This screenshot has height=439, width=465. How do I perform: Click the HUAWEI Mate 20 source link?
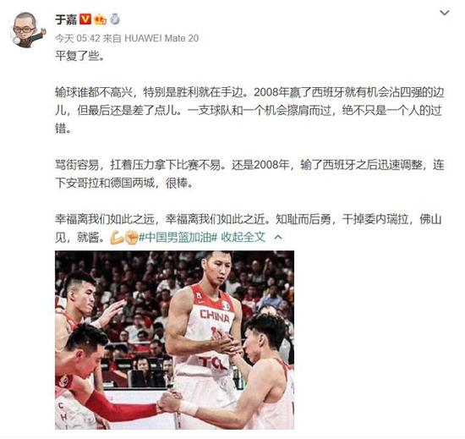click(161, 38)
